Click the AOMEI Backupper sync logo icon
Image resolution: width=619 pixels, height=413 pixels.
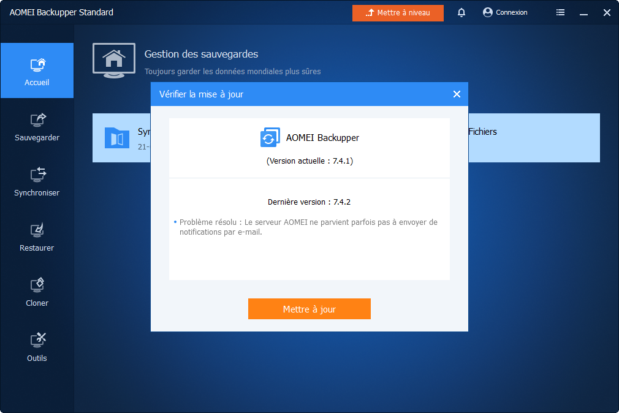coord(270,137)
